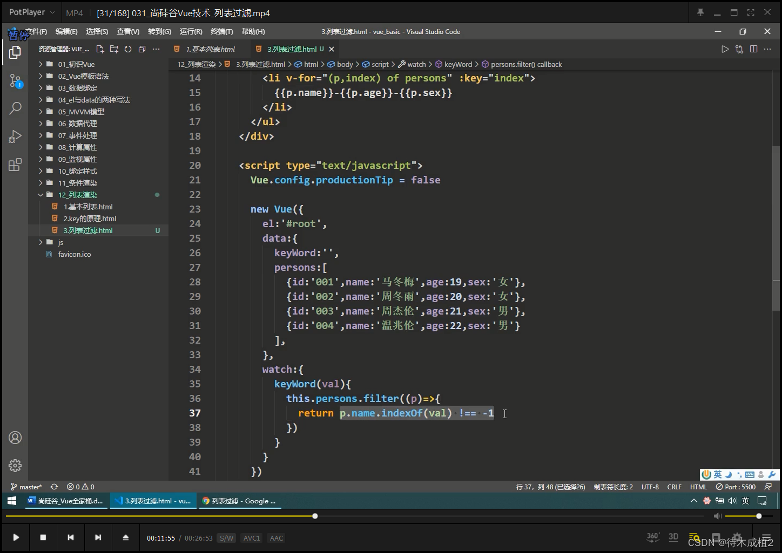Open 2.key的原理.html in the explorer
Screen dimensions: 782x553
point(90,219)
